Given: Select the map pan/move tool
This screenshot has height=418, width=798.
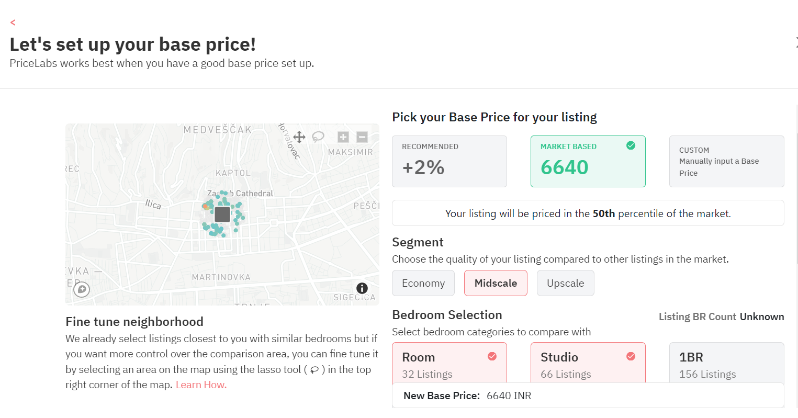Looking at the screenshot, I should point(299,137).
